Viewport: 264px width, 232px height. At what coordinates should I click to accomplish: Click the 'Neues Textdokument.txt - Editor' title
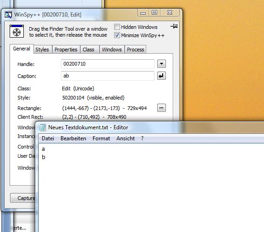click(x=88, y=127)
